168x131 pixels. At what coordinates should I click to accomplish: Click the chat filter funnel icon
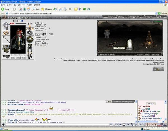120,125
